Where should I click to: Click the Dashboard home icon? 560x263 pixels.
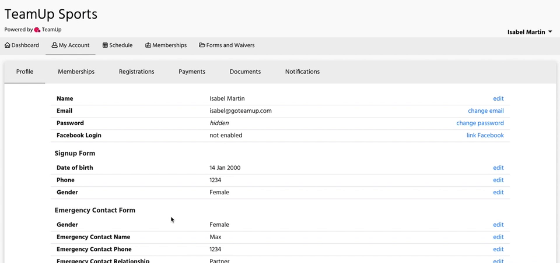point(8,45)
